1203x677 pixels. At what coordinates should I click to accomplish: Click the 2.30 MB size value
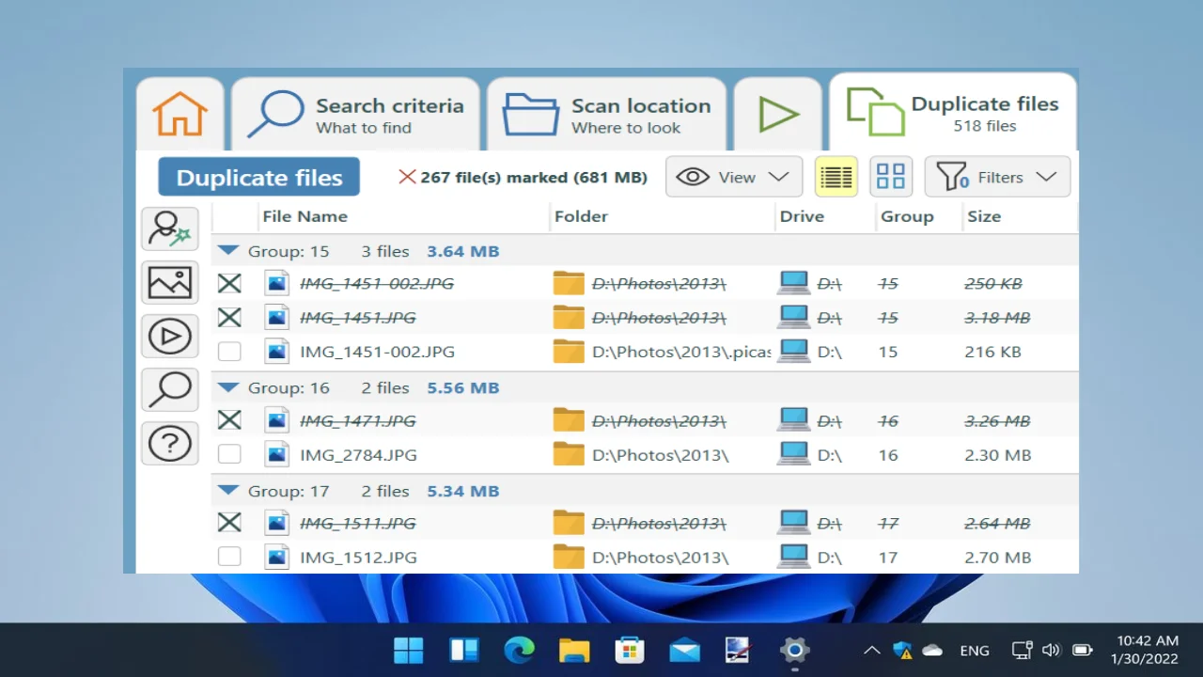click(998, 455)
